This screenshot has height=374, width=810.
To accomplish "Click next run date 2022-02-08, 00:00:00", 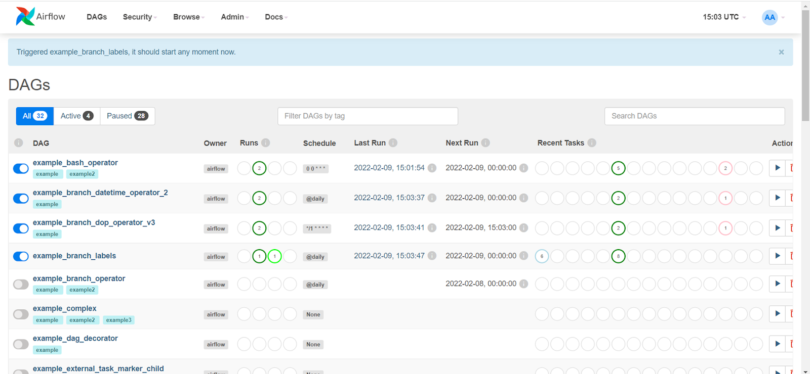I will point(481,283).
